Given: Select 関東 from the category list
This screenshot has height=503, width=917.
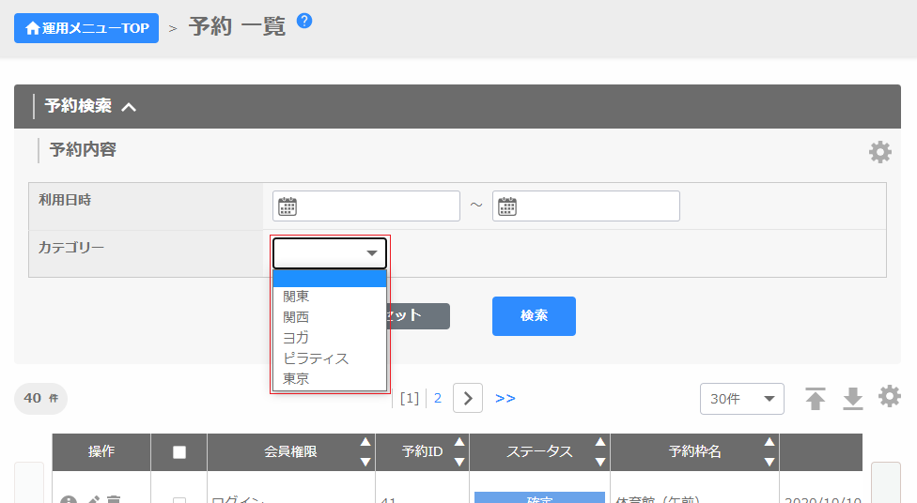Looking at the screenshot, I should 297,297.
